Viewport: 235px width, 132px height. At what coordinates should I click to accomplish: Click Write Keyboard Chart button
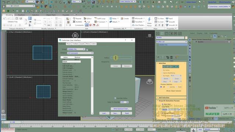(x=121, y=109)
